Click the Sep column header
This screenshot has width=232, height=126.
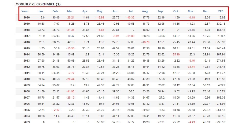pyautogui.click(x=160, y=11)
